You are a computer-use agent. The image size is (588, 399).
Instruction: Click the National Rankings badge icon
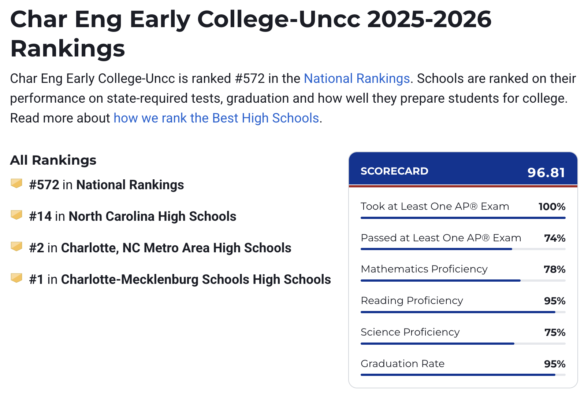(16, 183)
